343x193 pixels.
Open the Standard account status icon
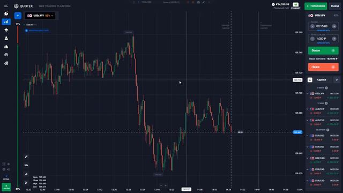pos(295,6)
